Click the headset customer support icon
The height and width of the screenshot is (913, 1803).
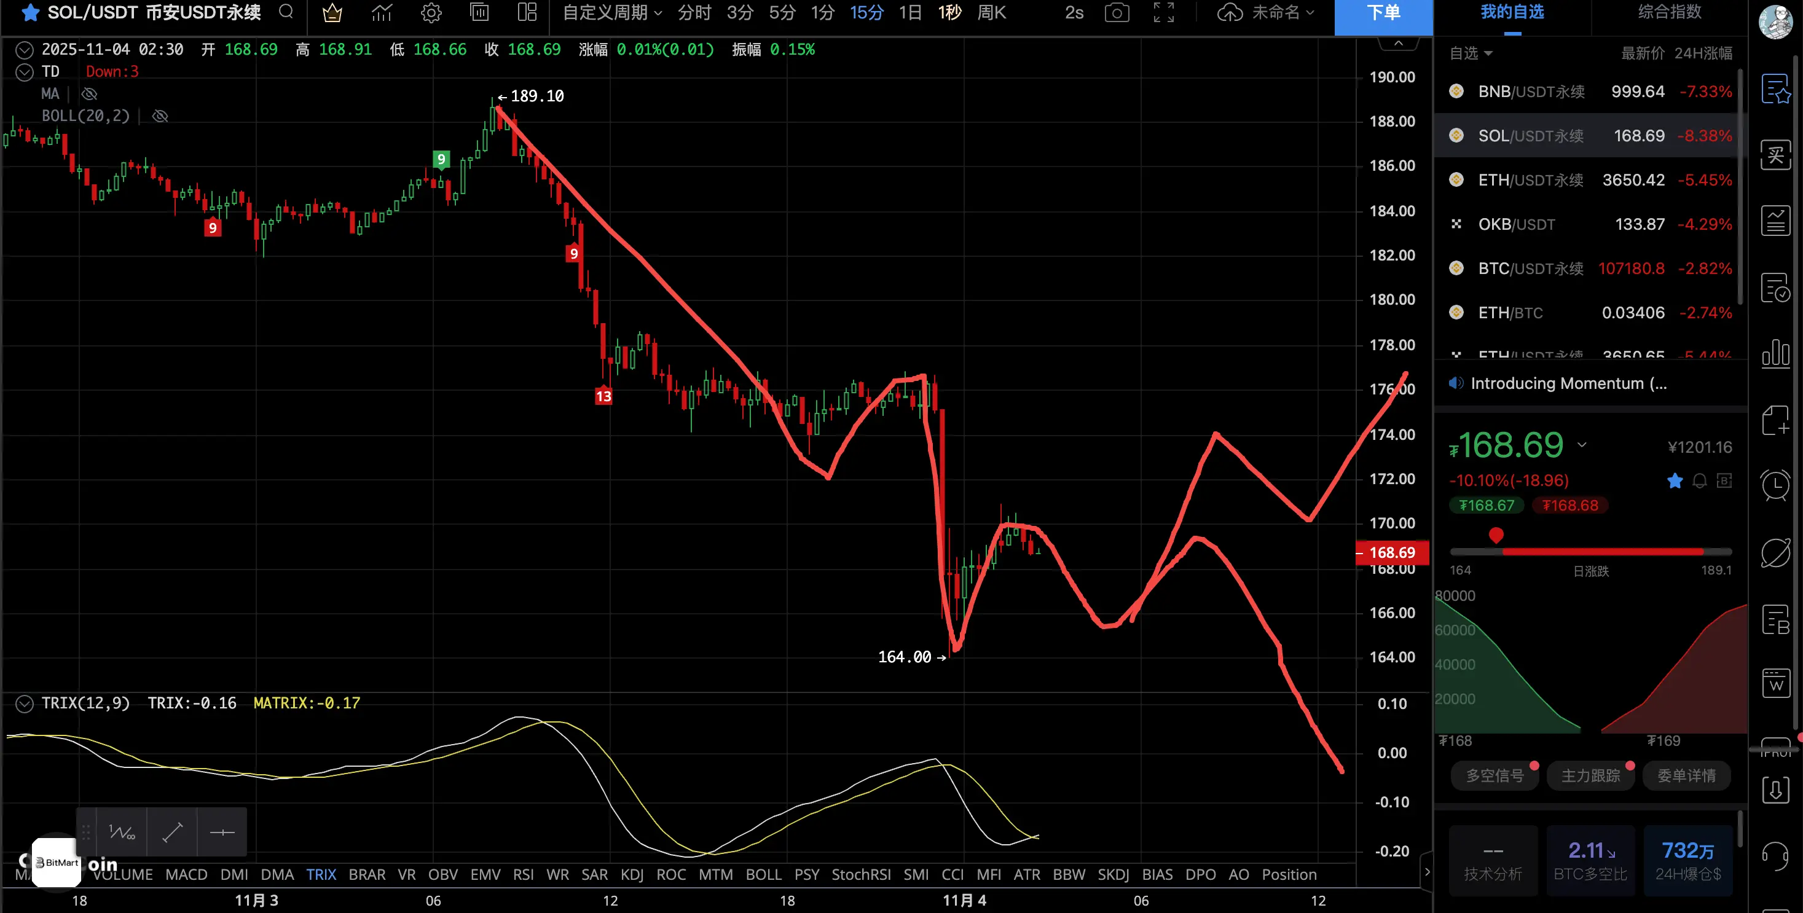pyautogui.click(x=1775, y=855)
